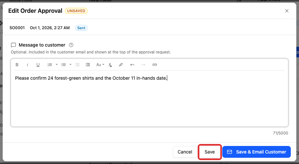Image resolution: width=299 pixels, height=164 pixels.
Task: Close the Edit Order Approval dialog
Action: coord(287,11)
